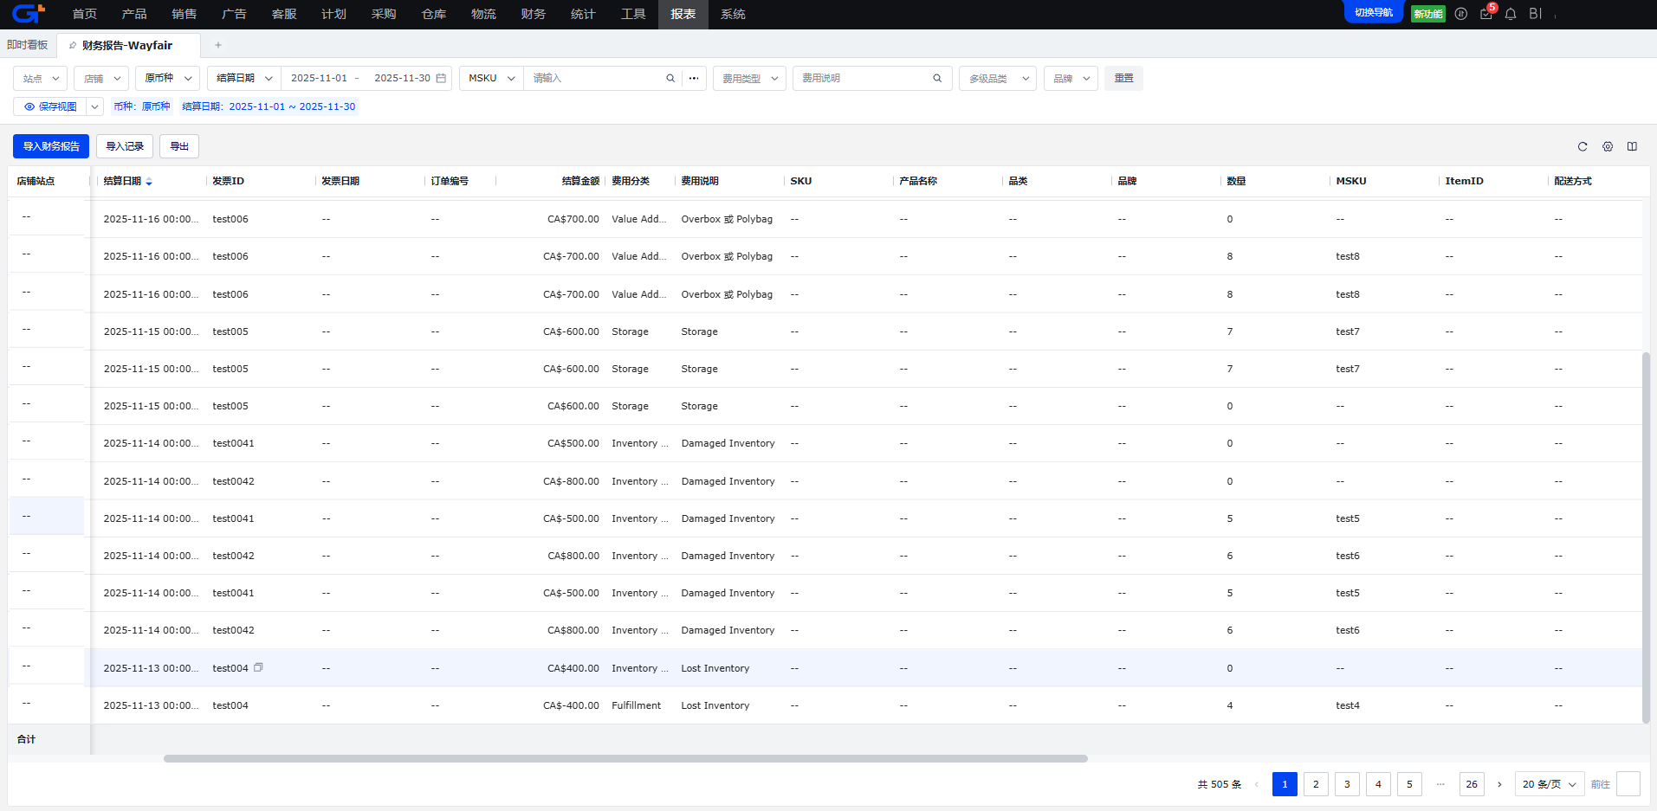
Task: Expand arrow next to 保存视图
Action: pos(95,106)
